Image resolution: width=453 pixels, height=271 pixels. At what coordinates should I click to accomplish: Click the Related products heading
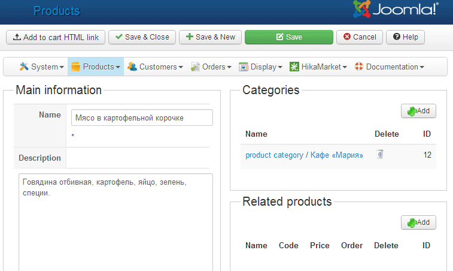pyautogui.click(x=287, y=201)
